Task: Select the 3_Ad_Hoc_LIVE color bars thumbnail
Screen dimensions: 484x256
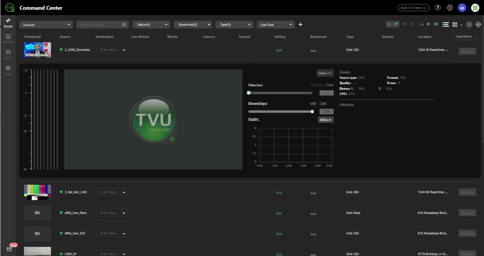Action: click(37, 192)
